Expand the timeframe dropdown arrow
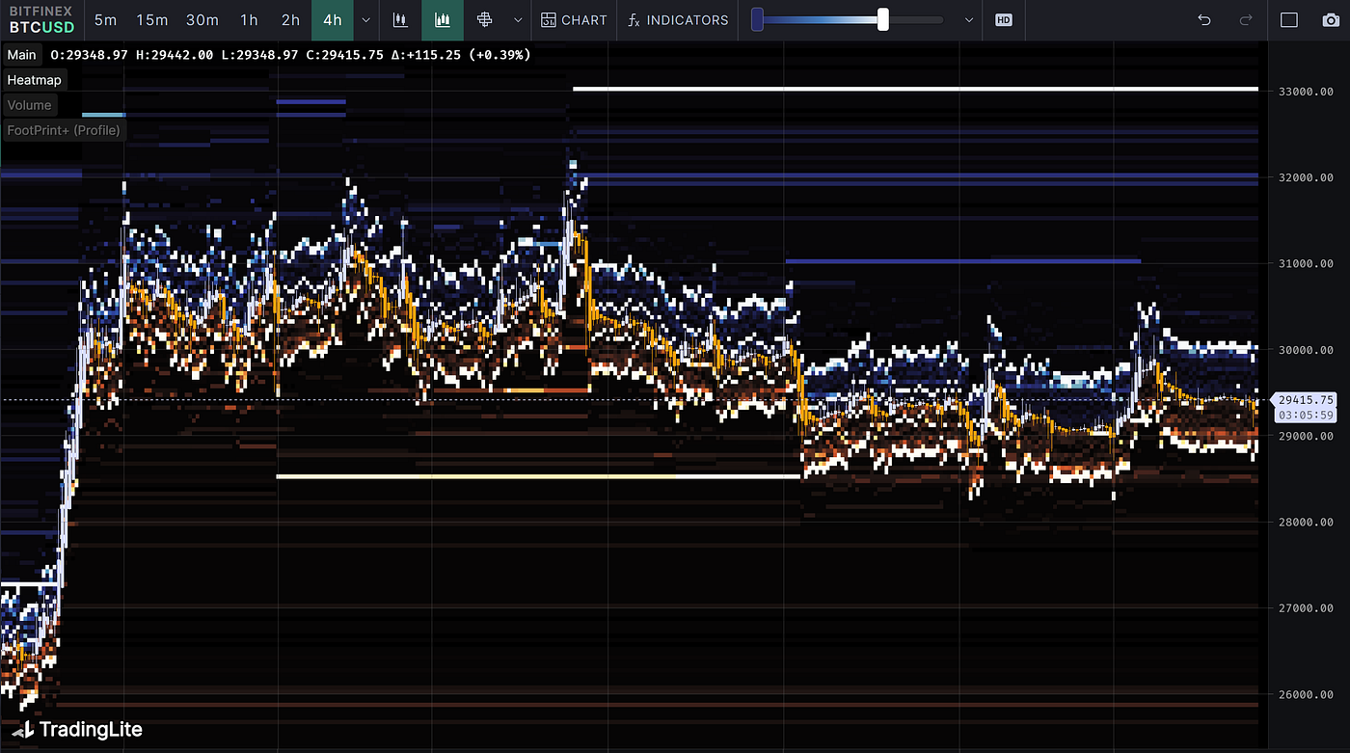Viewport: 1350px width, 753px height. pyautogui.click(x=365, y=19)
